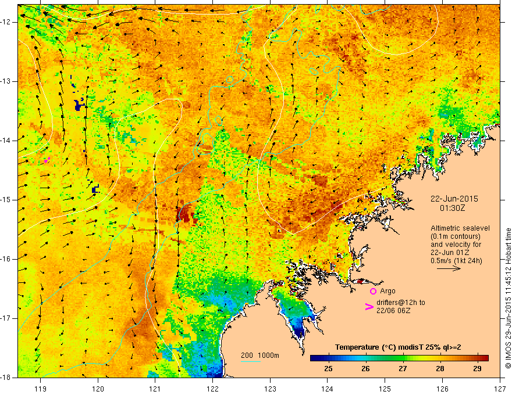Click the "Temperature (°C) modisT 25% ql>=2" title
The image size is (512, 395).
[398, 347]
